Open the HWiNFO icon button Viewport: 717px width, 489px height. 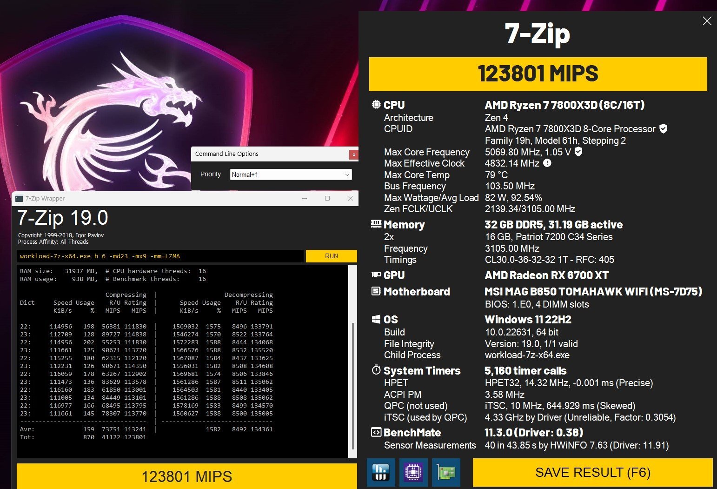[x=381, y=472]
